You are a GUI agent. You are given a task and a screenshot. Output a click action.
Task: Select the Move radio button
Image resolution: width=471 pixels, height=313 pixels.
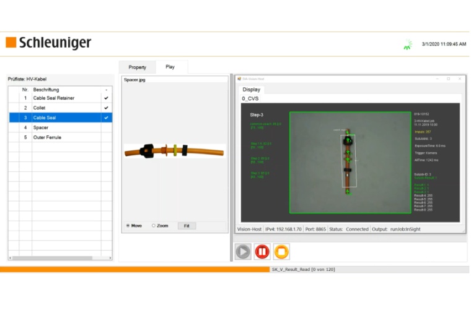point(128,226)
